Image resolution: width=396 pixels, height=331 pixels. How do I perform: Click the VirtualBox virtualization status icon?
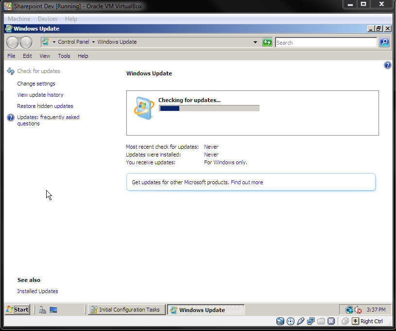pos(331,321)
